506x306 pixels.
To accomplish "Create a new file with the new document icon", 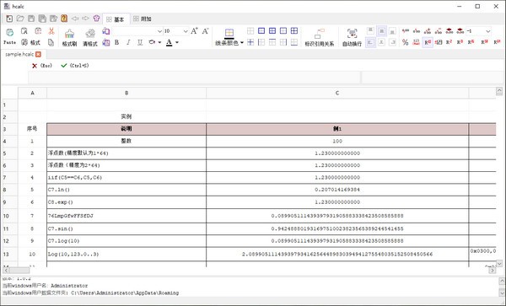I will point(9,19).
